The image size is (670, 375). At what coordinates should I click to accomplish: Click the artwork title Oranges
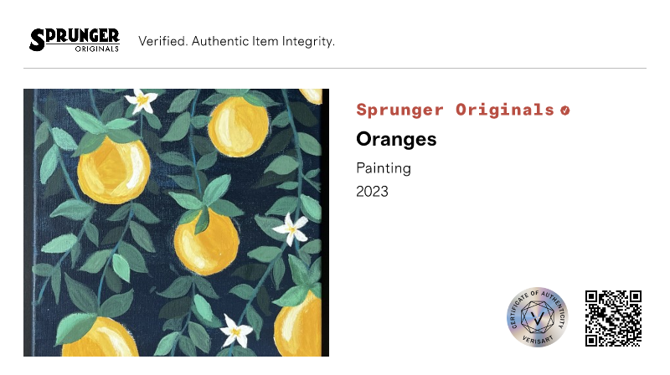(x=396, y=139)
